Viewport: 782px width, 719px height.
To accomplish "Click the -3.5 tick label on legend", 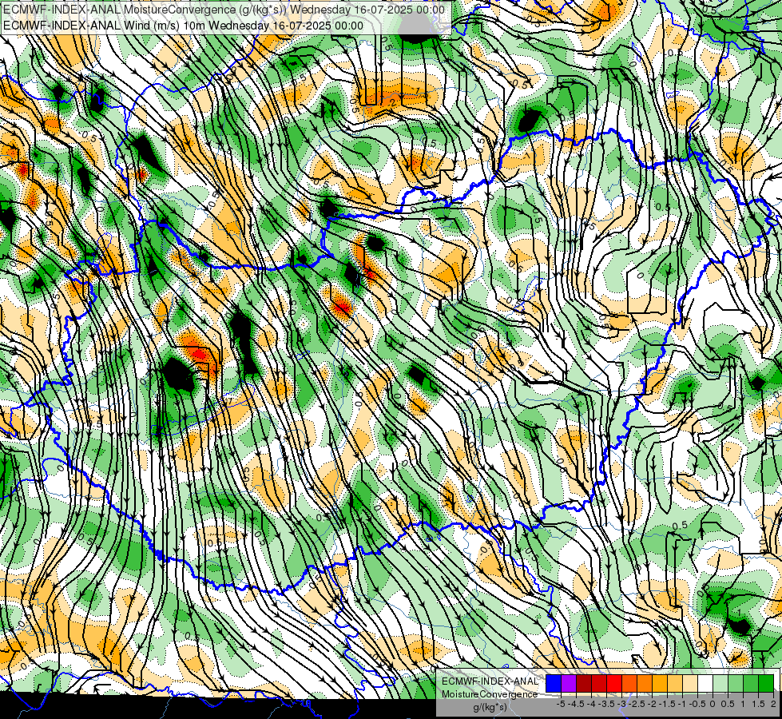I will pyautogui.click(x=607, y=704).
